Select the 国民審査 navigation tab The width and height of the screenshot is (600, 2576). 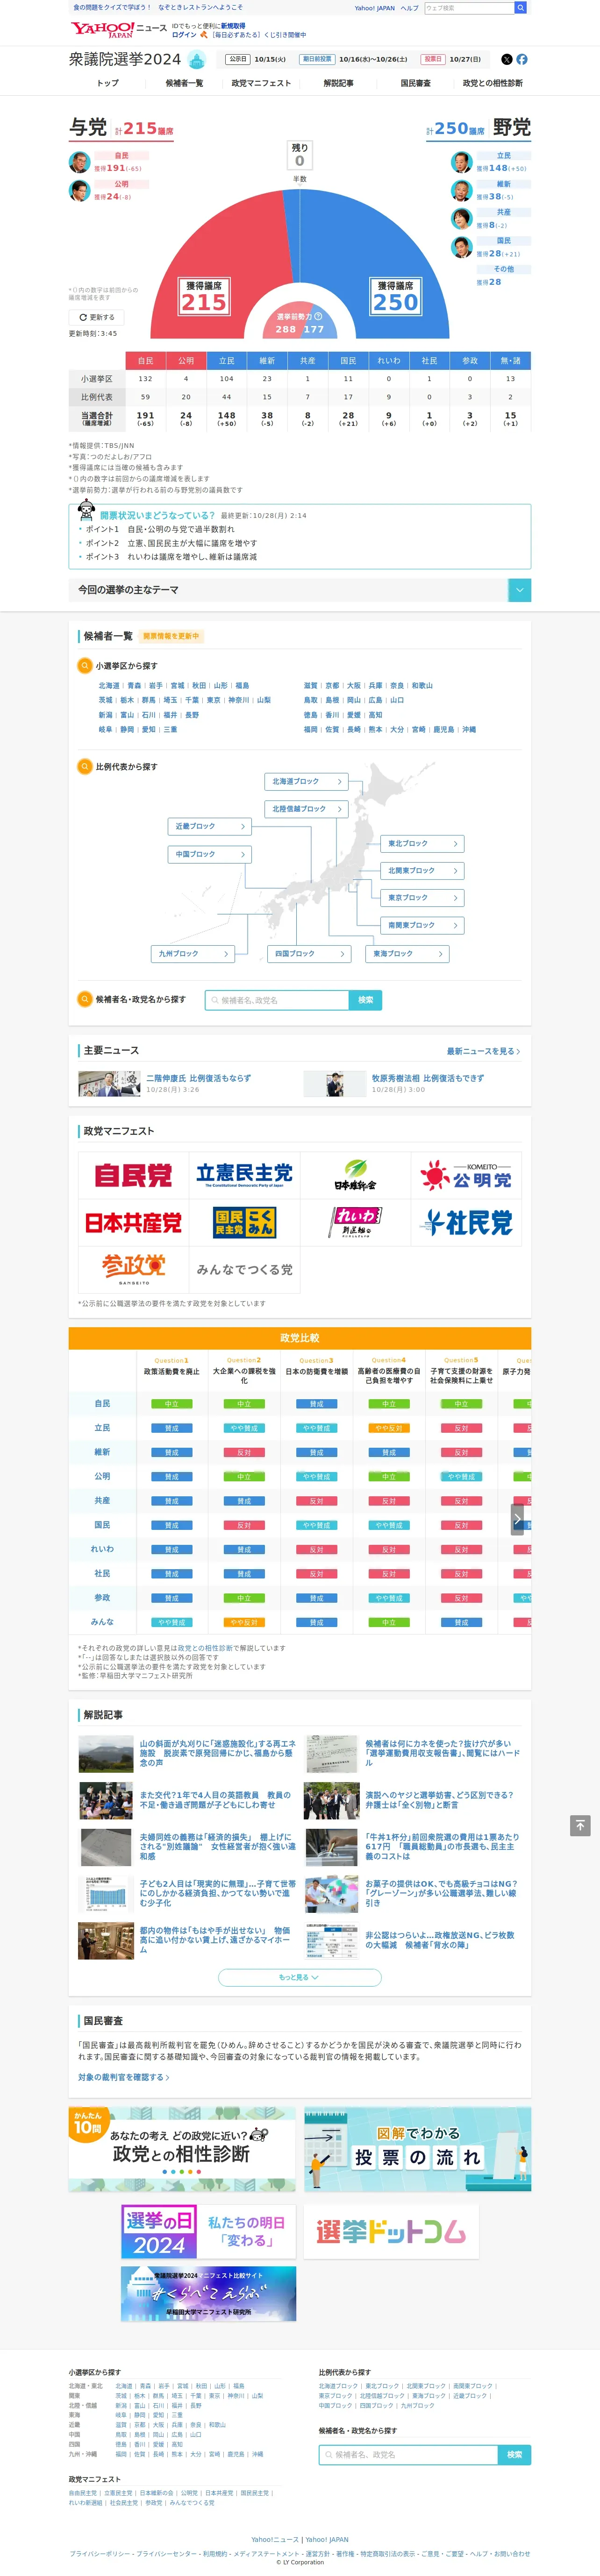[415, 83]
